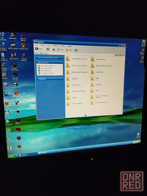Open Need for Speed Most Wanted folder
The image size is (147, 196).
tap(101, 66)
